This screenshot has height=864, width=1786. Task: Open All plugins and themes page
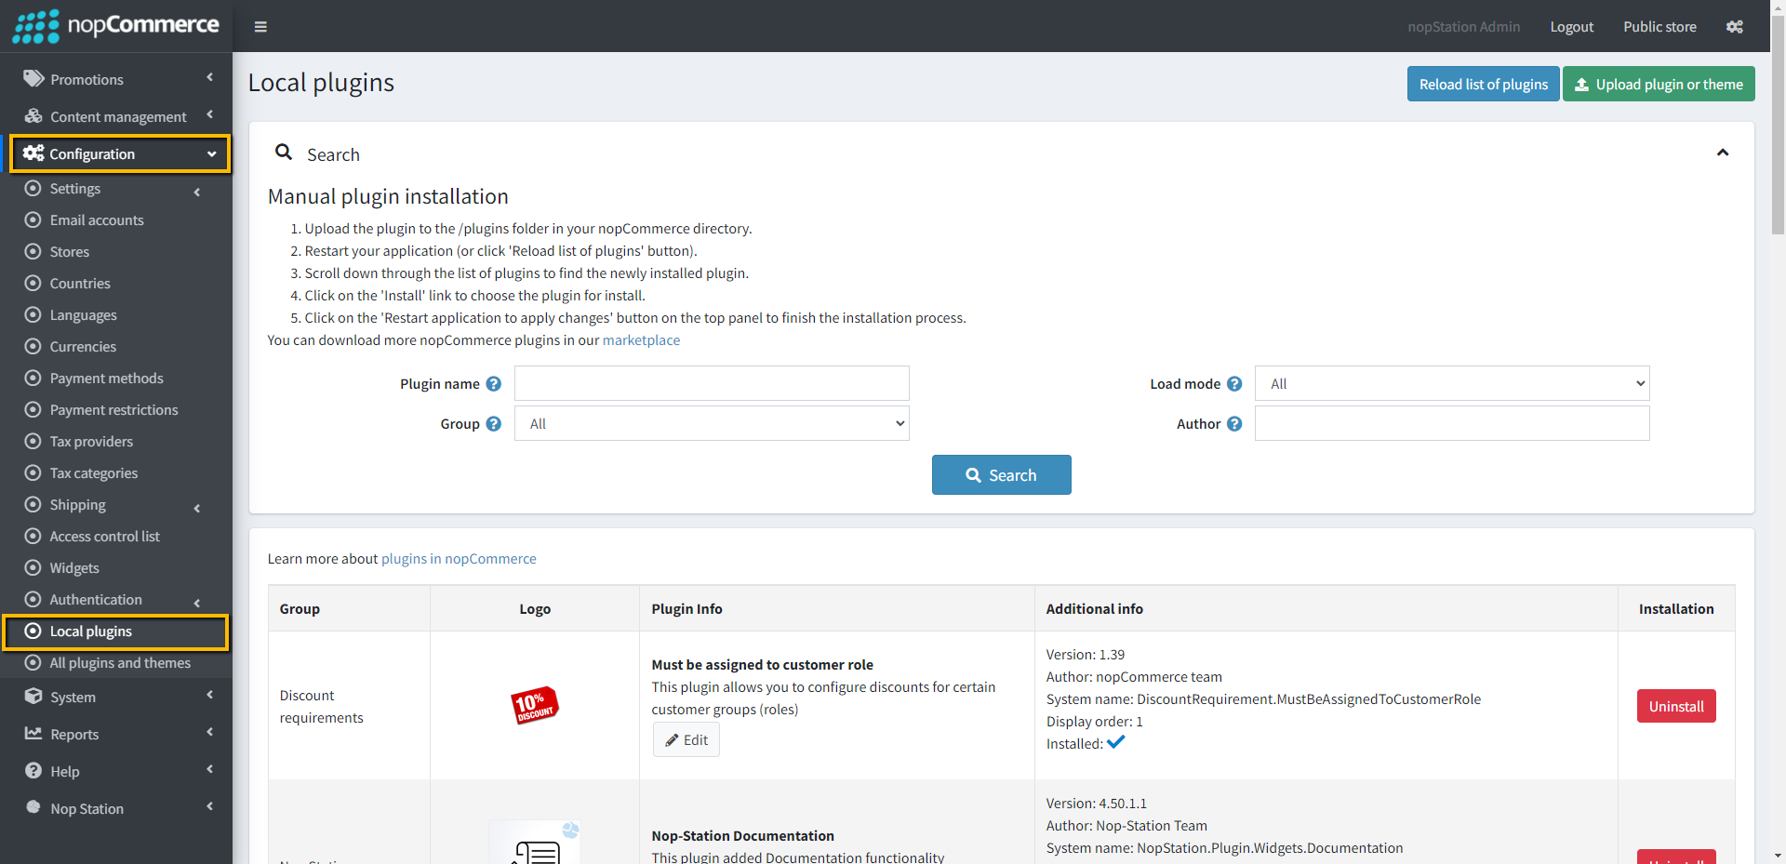[120, 663]
